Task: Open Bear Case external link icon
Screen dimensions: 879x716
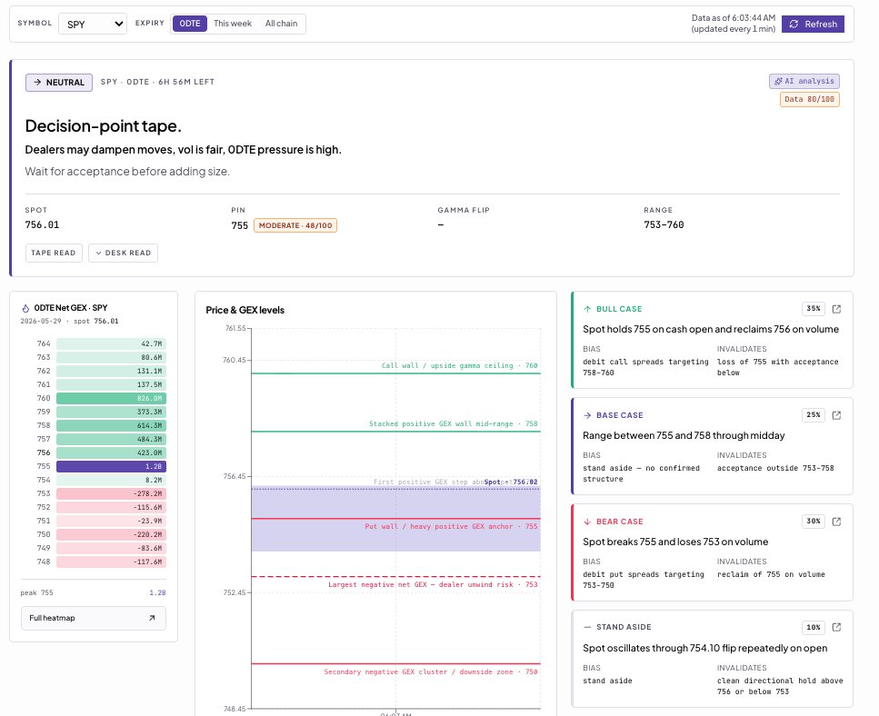Action: click(836, 522)
